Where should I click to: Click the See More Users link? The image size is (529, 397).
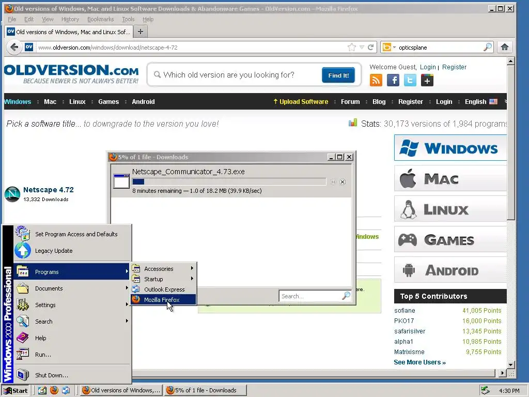tap(419, 362)
